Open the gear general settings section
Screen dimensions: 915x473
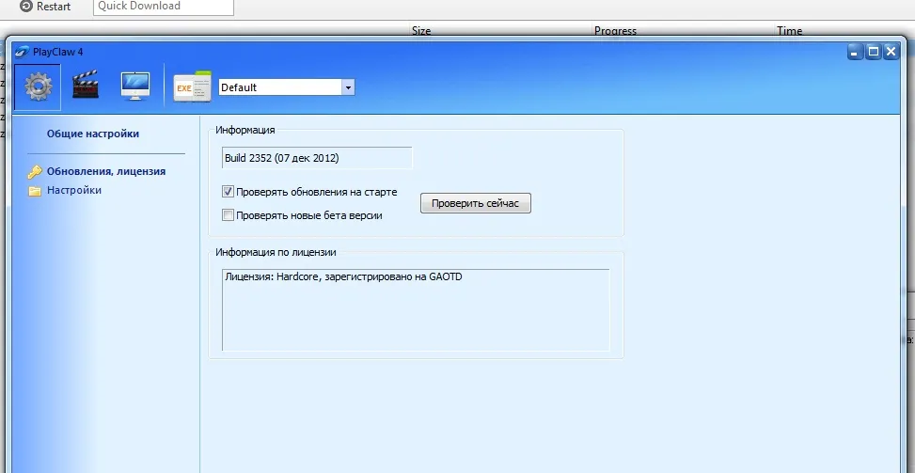[x=38, y=87]
